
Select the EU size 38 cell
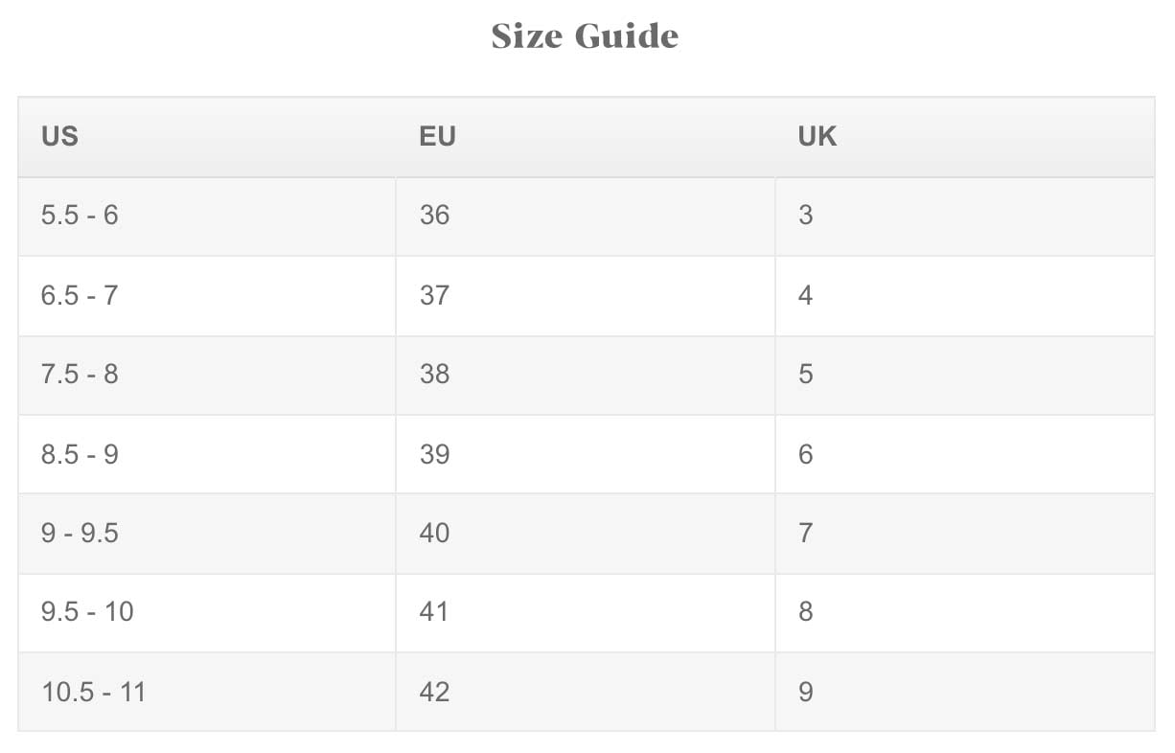[434, 375]
